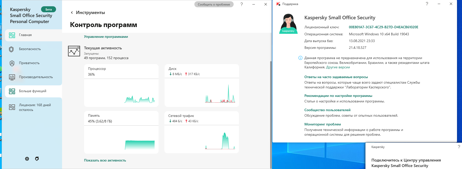
Task: Open help question mark in main window
Action: (242, 4)
